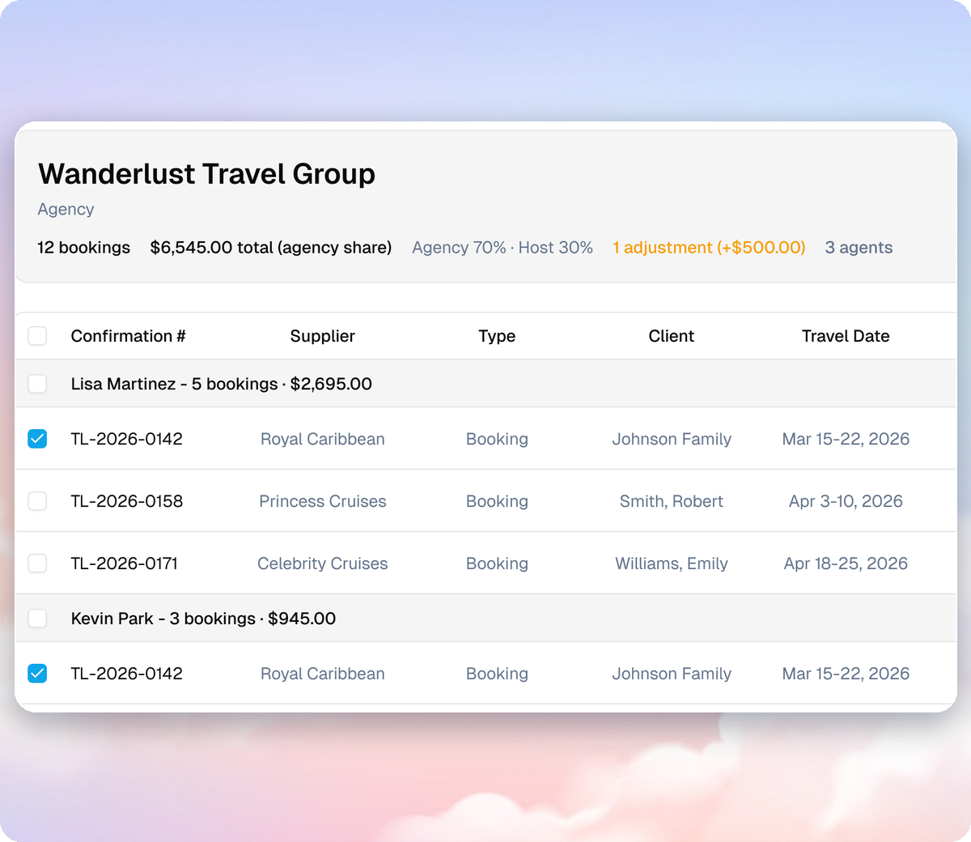The width and height of the screenshot is (971, 842).
Task: Click the $6,545.00 total (agency share) text
Action: pos(271,248)
